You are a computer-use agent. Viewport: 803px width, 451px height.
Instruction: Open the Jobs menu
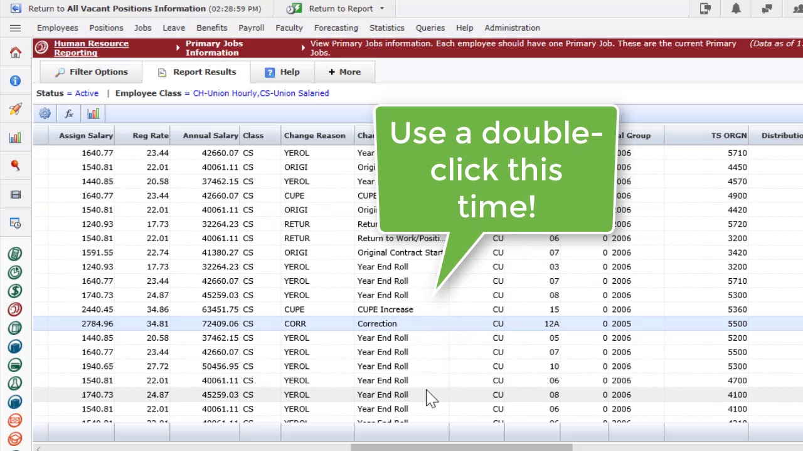pyautogui.click(x=143, y=28)
